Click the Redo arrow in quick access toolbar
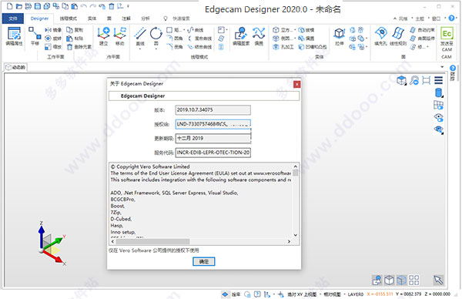Screen dimensions: 462x299 [93, 6]
